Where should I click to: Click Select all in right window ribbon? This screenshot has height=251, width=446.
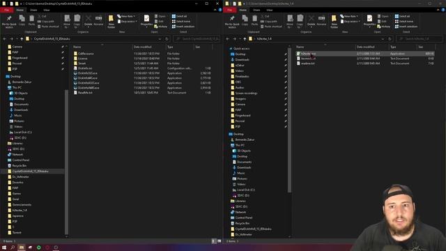coord(402,16)
